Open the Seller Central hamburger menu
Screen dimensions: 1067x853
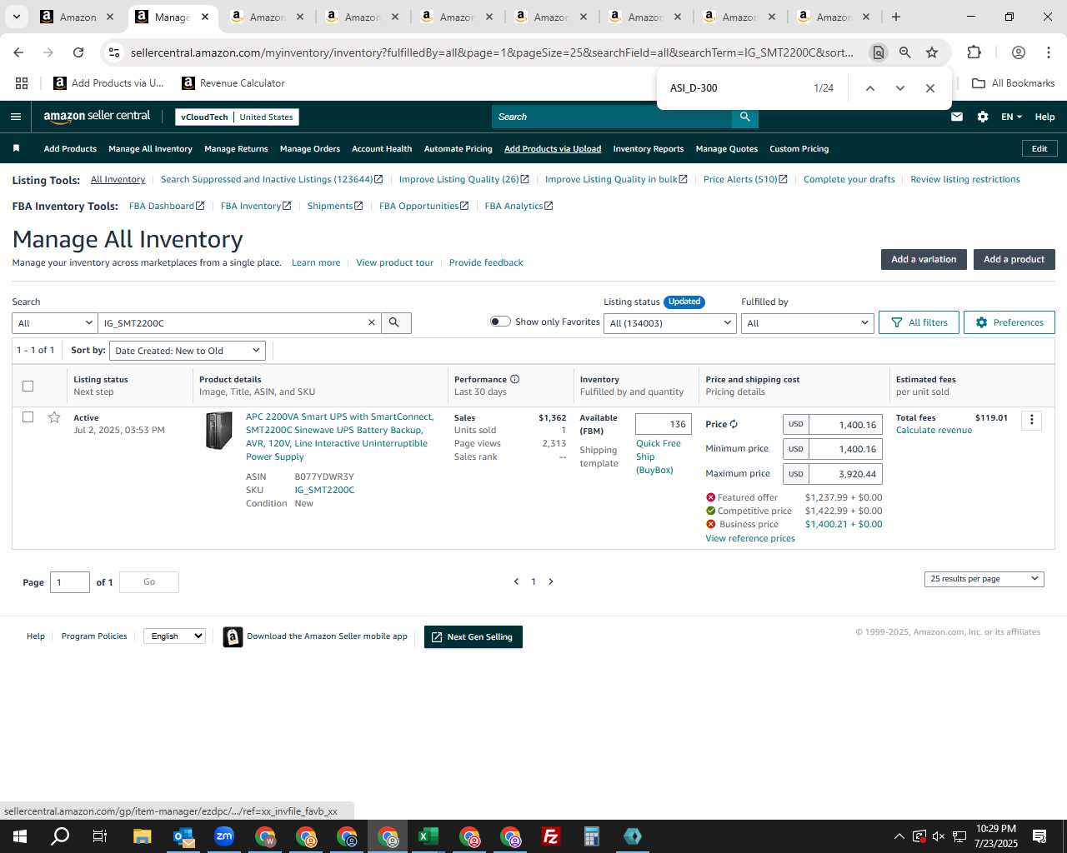15,117
